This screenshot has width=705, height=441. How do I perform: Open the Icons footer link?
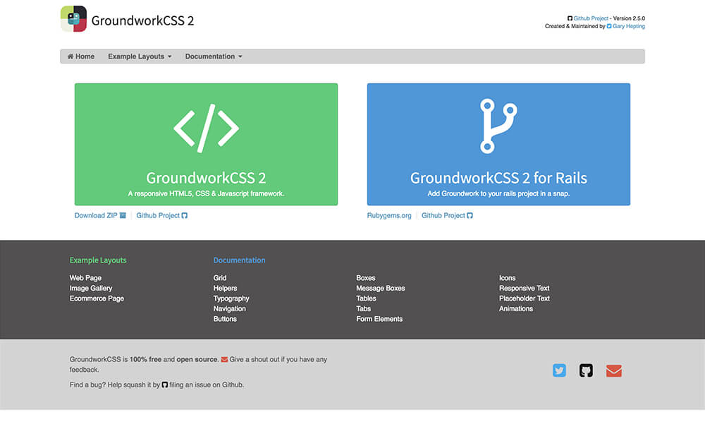pos(507,277)
